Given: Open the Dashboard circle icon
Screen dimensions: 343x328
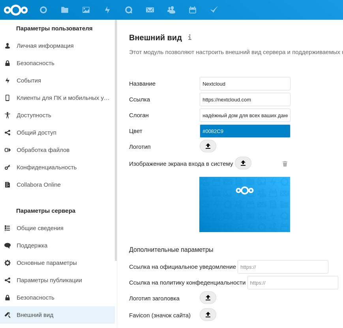Looking at the screenshot, I should (x=43, y=10).
